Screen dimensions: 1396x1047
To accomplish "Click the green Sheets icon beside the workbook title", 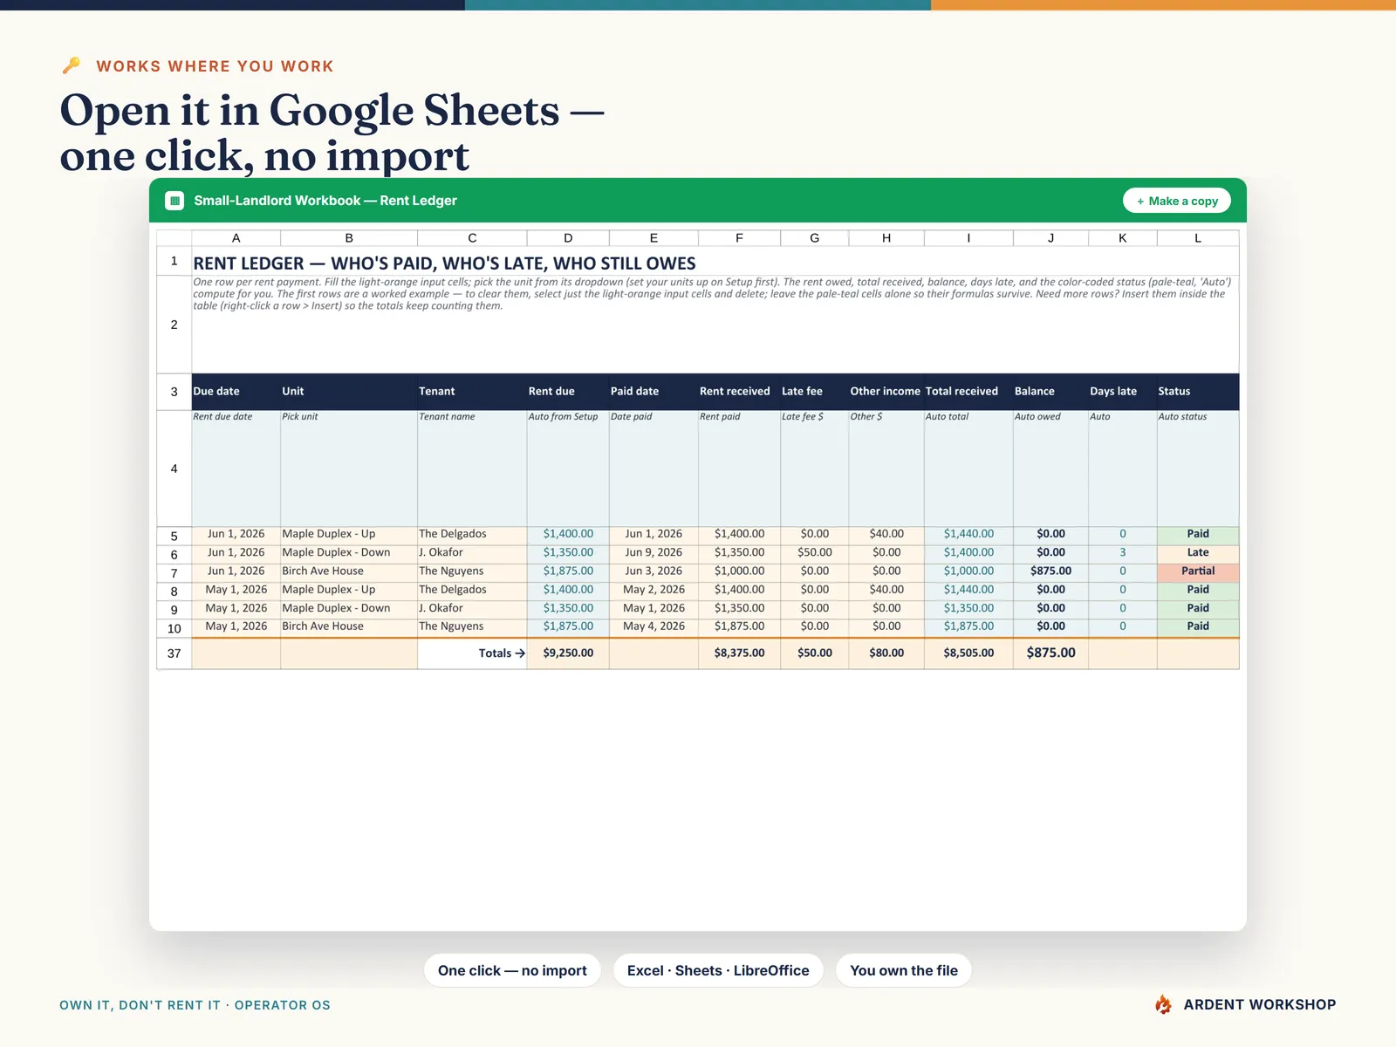I will pyautogui.click(x=174, y=201).
